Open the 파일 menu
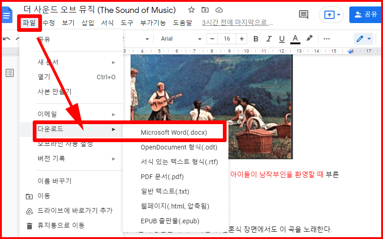383x239 pixels. 30,23
